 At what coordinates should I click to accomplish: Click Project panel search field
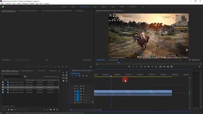point(12,77)
